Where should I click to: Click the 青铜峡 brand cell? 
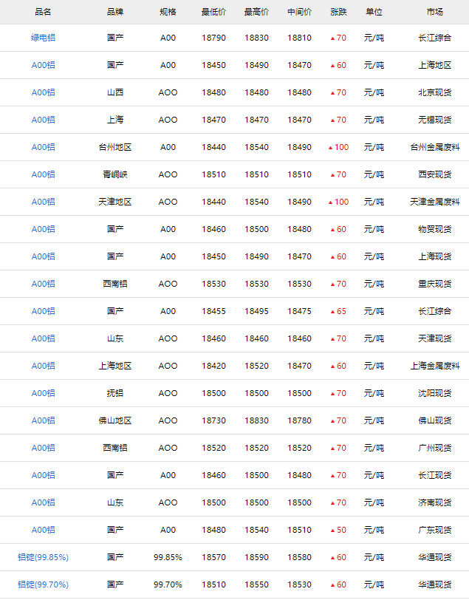[x=115, y=174]
